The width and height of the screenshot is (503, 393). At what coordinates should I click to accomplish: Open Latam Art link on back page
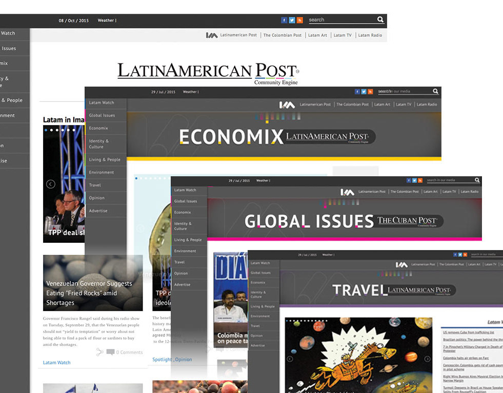317,35
